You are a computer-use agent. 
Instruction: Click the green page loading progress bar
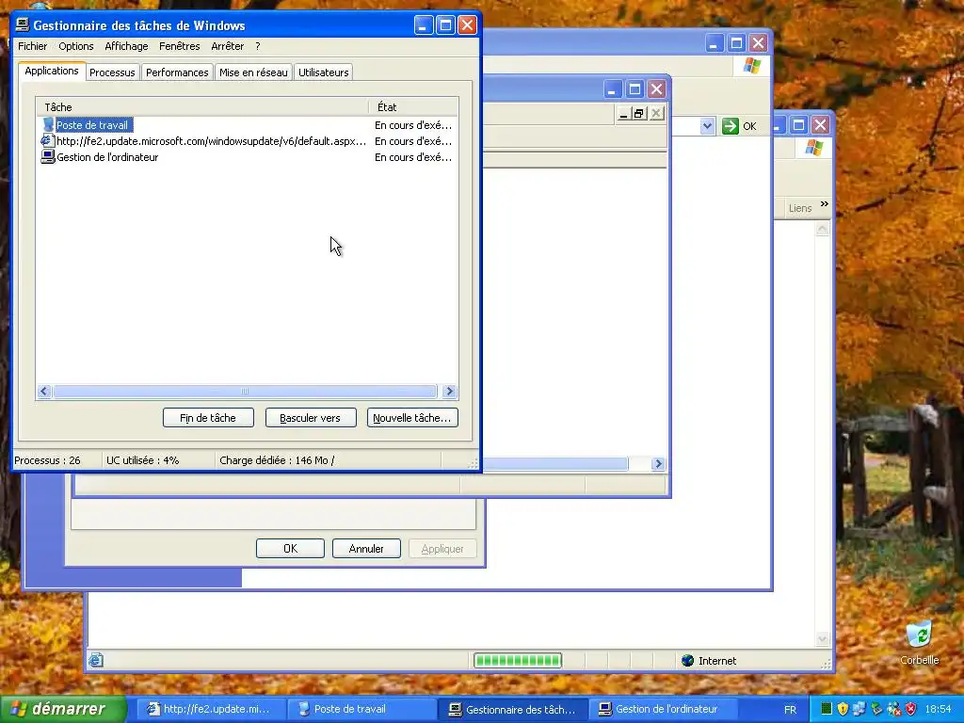(x=518, y=660)
